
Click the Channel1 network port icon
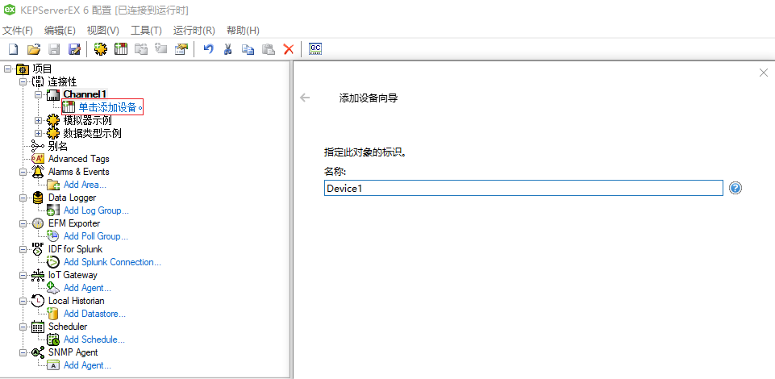pos(53,94)
